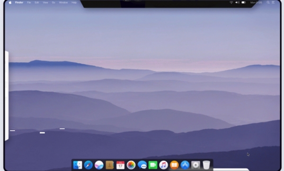Open the File menu

pos(29,2)
